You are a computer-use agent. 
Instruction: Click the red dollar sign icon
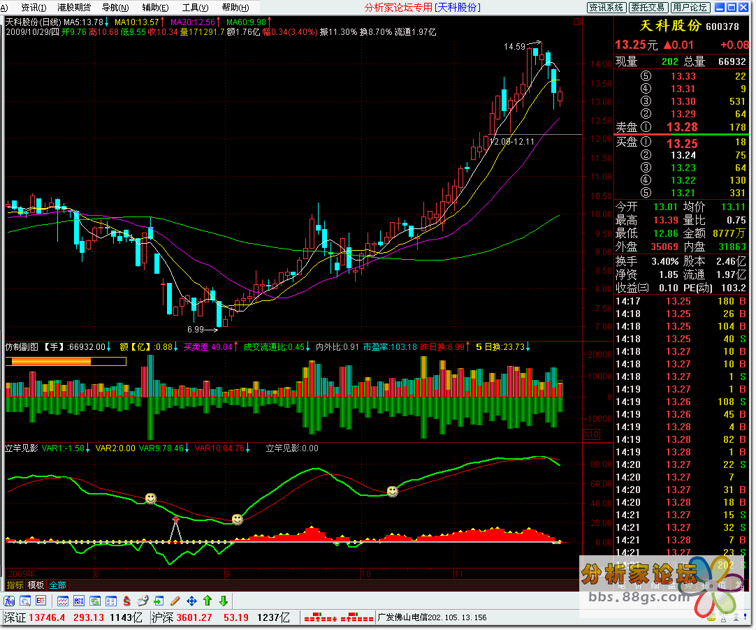(126, 601)
